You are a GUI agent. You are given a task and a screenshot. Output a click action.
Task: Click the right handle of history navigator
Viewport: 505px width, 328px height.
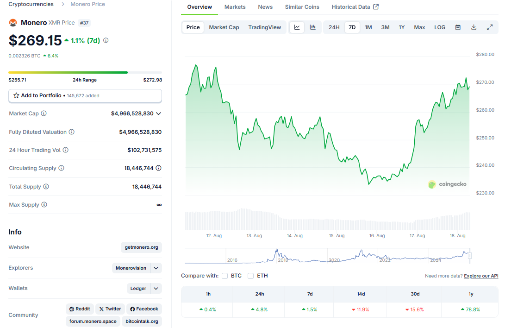pyautogui.click(x=470, y=256)
